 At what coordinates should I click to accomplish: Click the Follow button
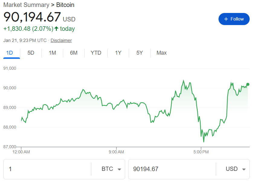click(234, 19)
